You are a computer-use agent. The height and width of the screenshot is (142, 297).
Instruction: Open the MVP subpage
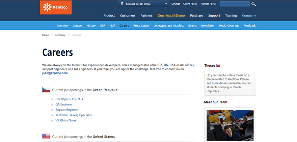pos(112,26)
